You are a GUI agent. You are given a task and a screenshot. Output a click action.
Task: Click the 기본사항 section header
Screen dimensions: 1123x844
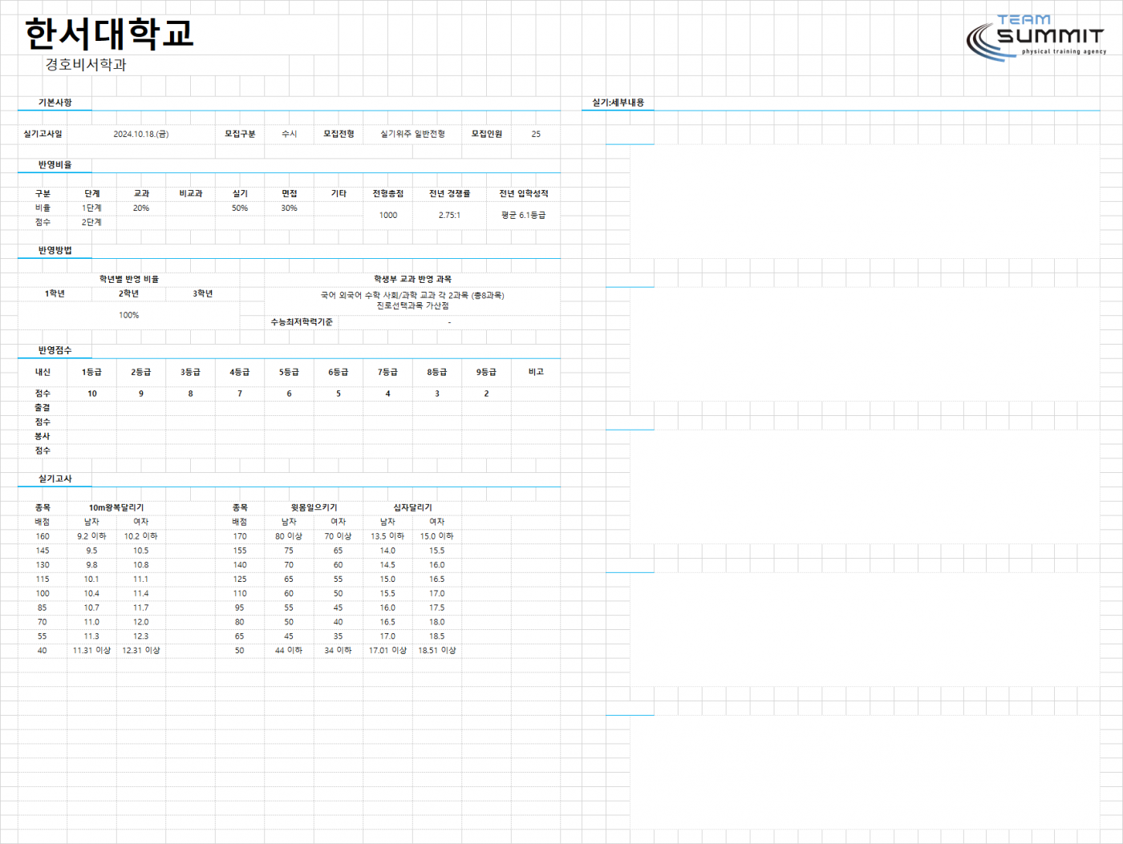point(55,103)
